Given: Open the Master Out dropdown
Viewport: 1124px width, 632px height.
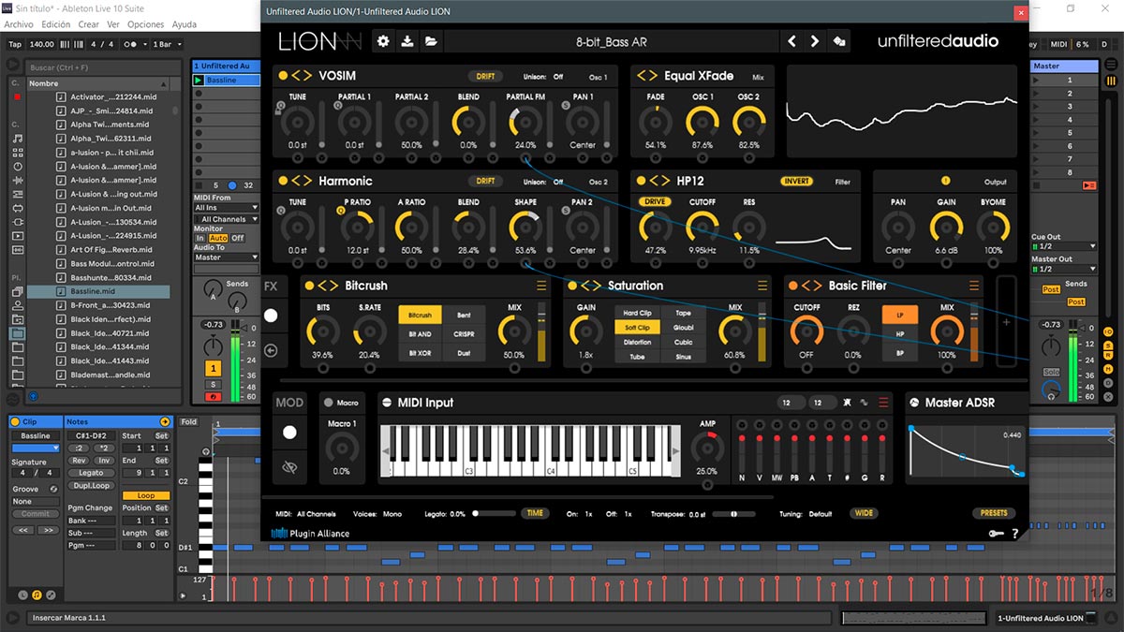Looking at the screenshot, I should 1063,270.
